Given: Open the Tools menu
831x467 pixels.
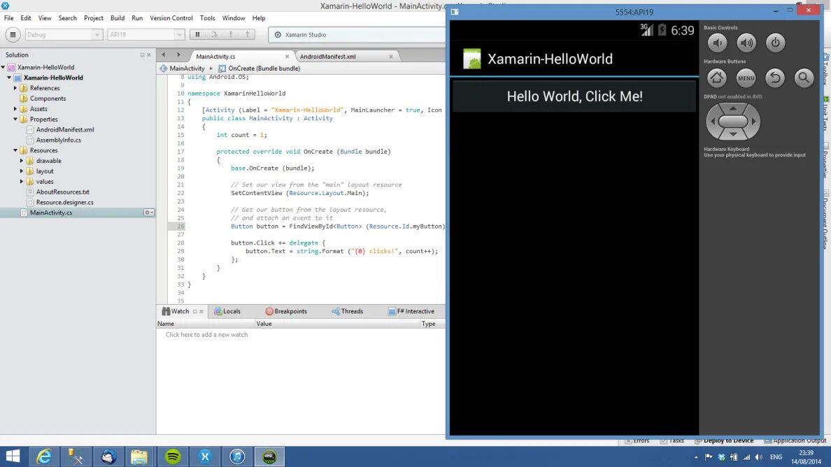Looking at the screenshot, I should tap(207, 18).
